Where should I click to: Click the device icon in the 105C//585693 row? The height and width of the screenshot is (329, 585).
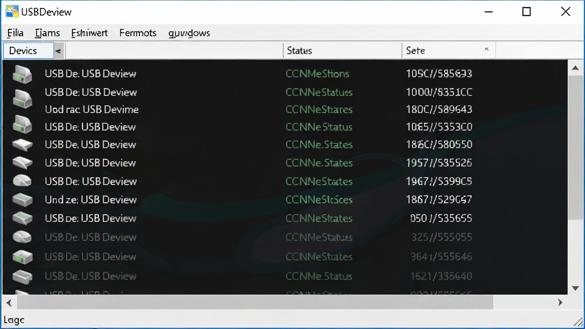click(x=22, y=74)
